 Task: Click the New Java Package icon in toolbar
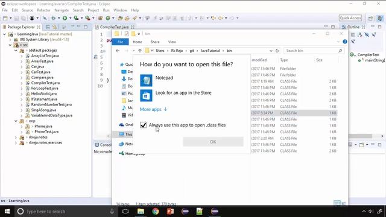click(x=101, y=18)
